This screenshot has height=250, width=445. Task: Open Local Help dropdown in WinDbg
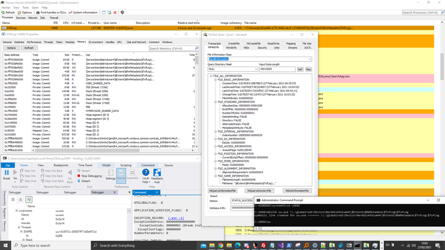pyautogui.click(x=146, y=176)
